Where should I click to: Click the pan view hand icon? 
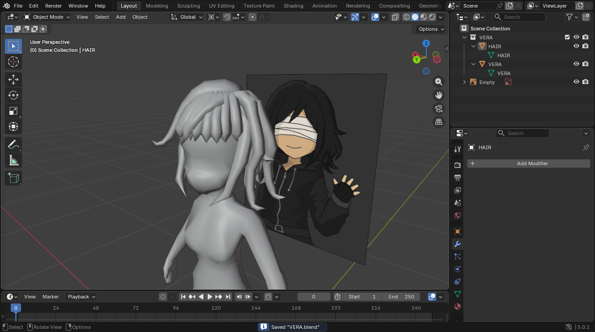click(x=439, y=95)
